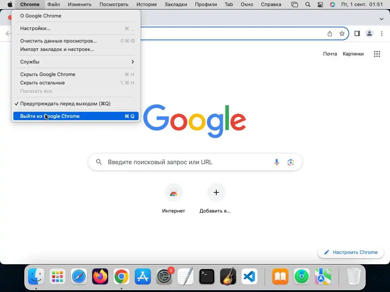Open System Settings in the Dock

pyautogui.click(x=164, y=276)
